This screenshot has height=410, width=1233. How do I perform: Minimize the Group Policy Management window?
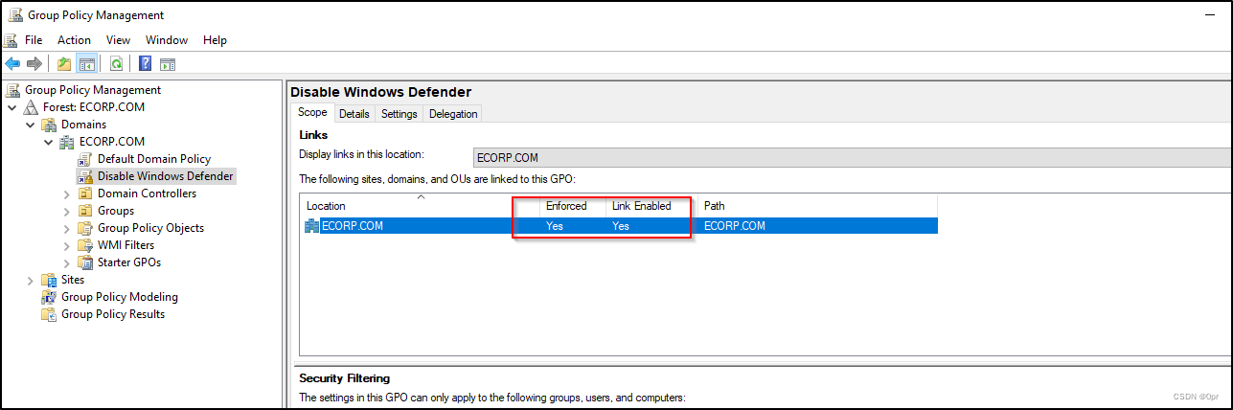coord(1208,14)
